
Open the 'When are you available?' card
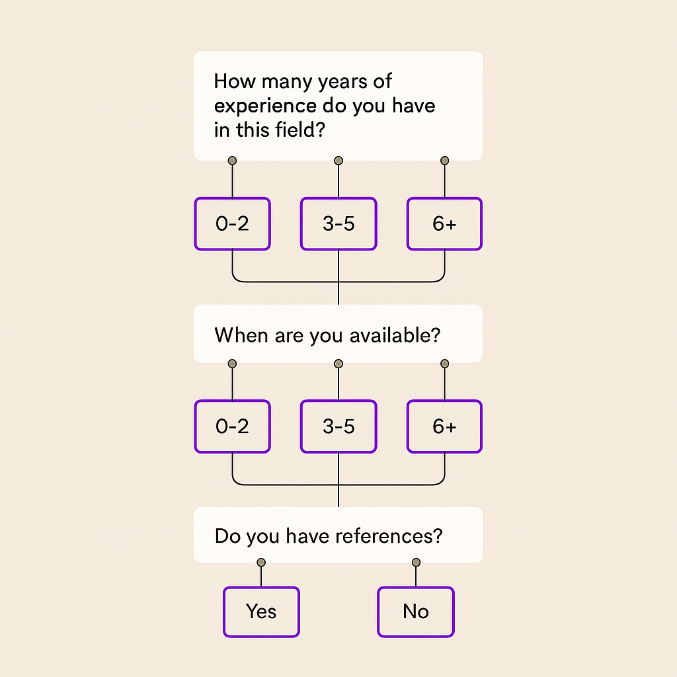[338, 334]
